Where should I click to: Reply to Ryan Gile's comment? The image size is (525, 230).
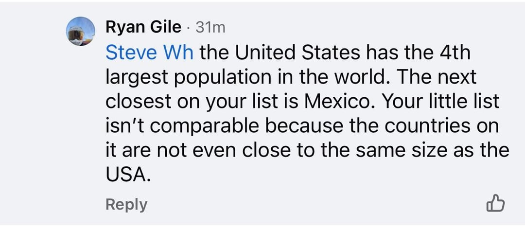(126, 204)
